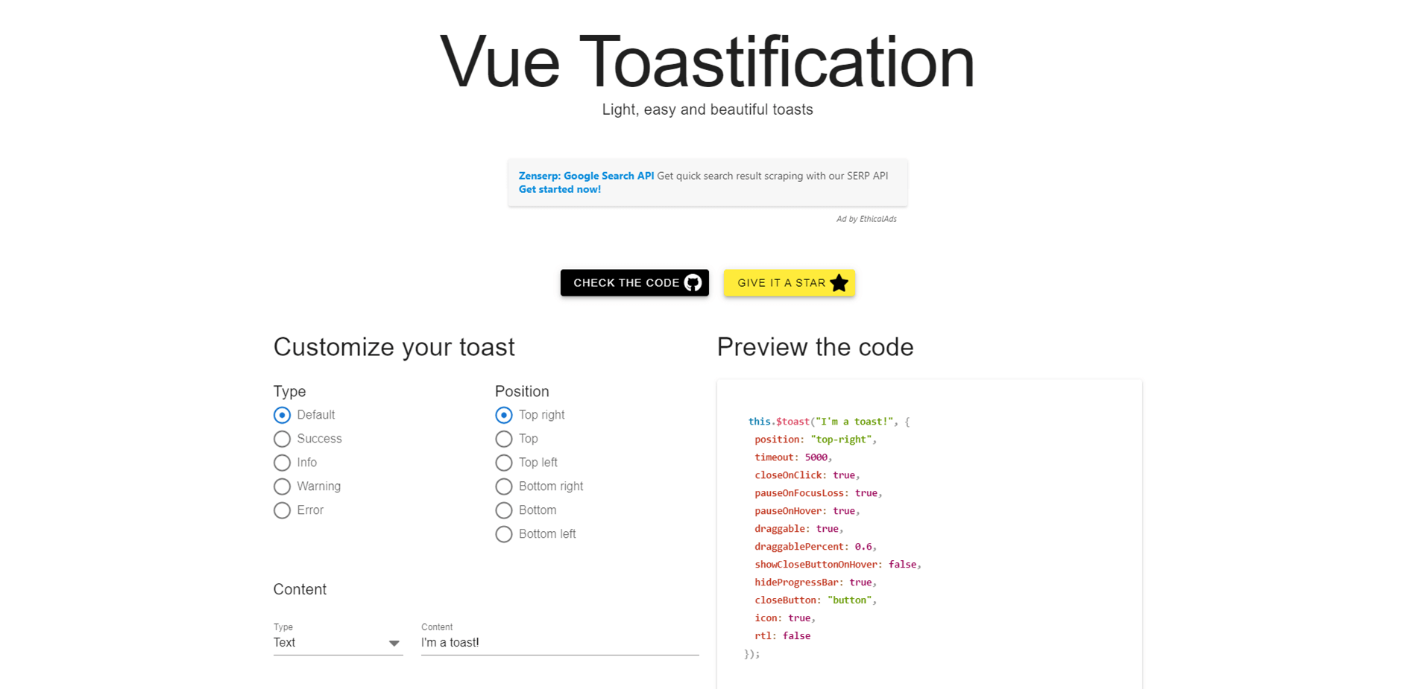Click the Ad by EthicalAds link
Viewport: 1415px width, 689px height.
(866, 219)
